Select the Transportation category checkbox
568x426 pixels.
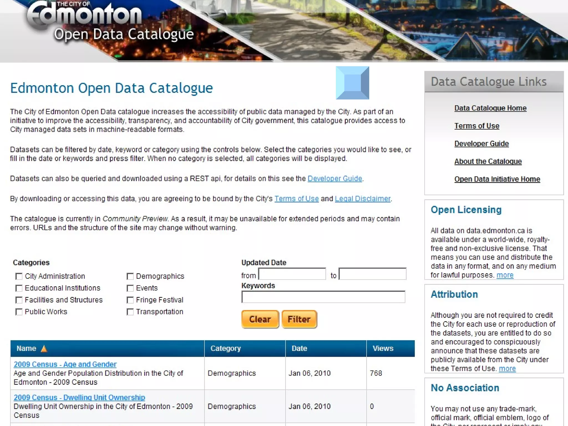click(130, 312)
